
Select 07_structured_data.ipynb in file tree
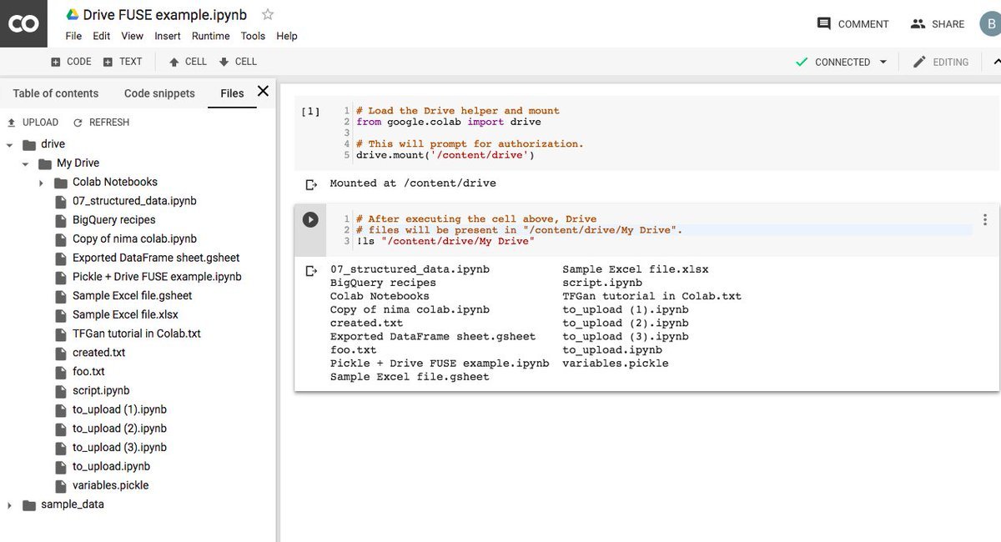(134, 201)
